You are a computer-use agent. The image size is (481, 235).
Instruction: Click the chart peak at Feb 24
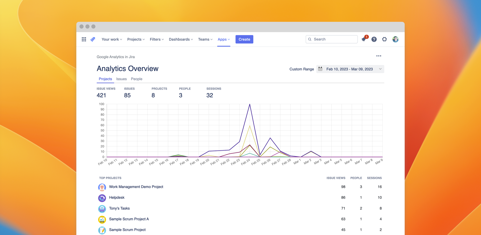(250, 104)
